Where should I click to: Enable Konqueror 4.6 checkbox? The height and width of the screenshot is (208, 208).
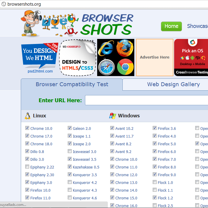(70, 197)
